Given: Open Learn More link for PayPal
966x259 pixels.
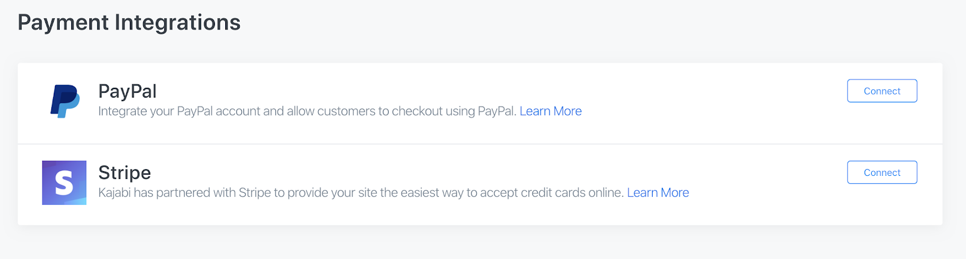Looking at the screenshot, I should [x=551, y=111].
